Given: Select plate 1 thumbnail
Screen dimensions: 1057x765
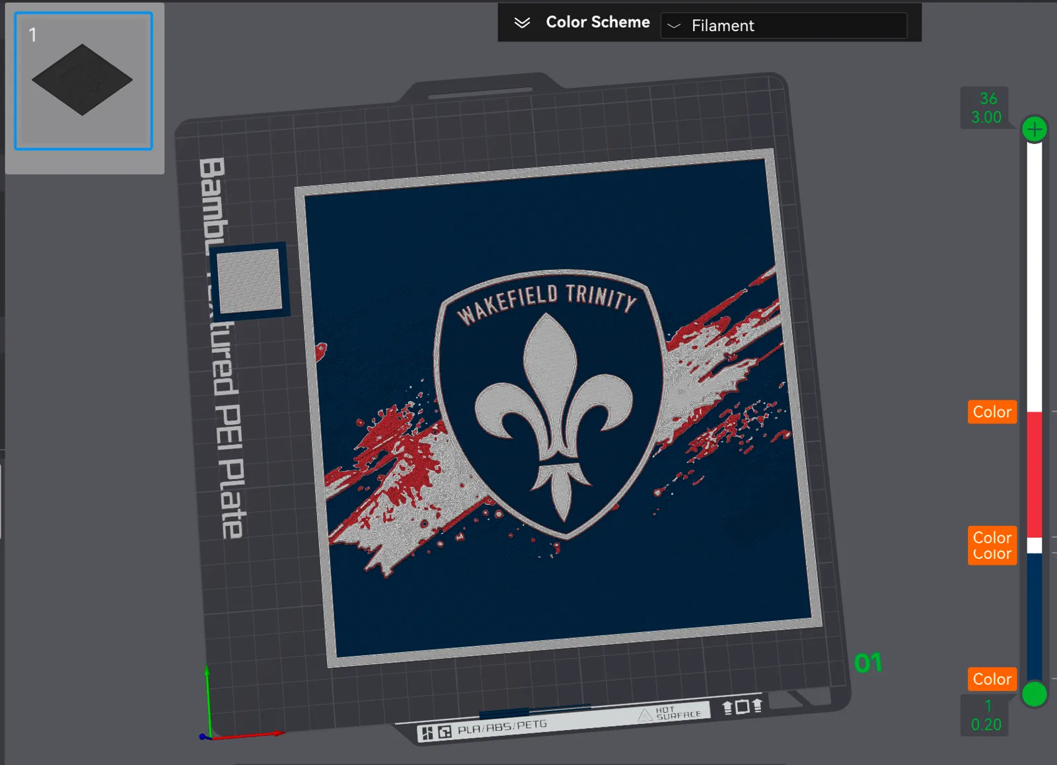Looking at the screenshot, I should click(83, 81).
